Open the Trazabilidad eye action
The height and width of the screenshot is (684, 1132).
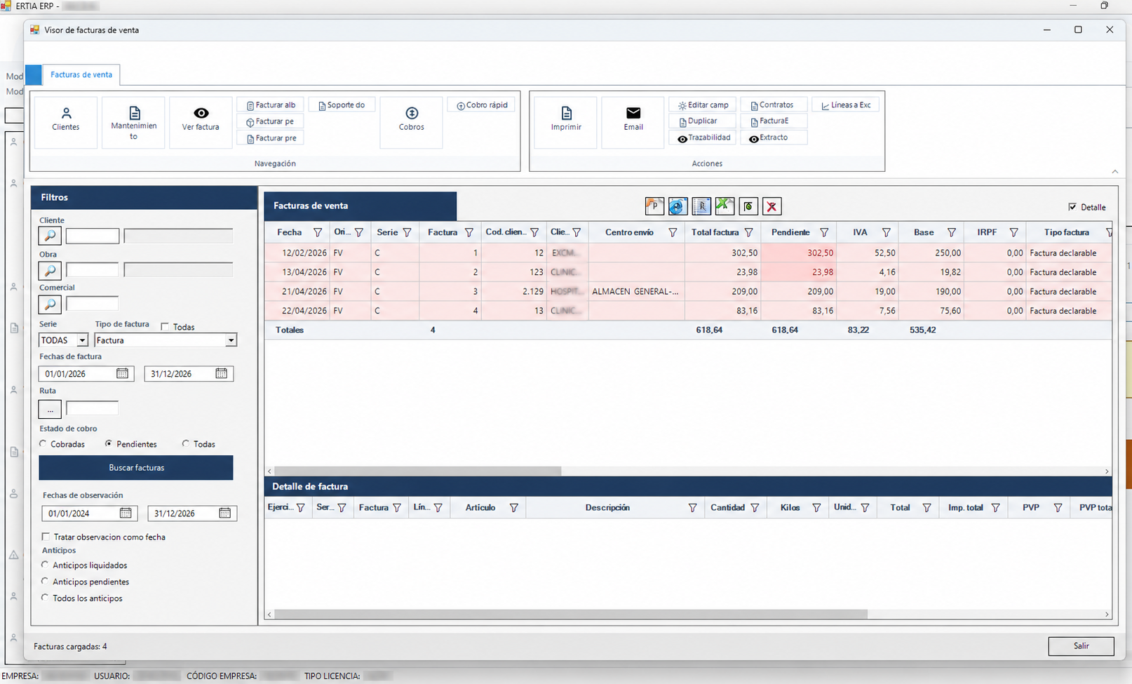(703, 138)
